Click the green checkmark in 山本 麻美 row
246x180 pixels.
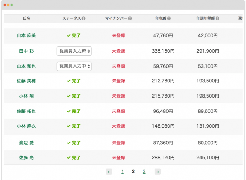pos(69,36)
